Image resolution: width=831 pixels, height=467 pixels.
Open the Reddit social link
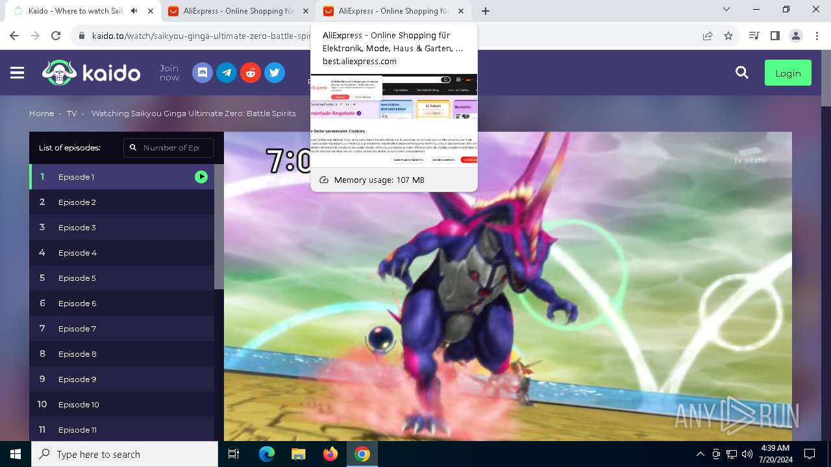tap(251, 73)
